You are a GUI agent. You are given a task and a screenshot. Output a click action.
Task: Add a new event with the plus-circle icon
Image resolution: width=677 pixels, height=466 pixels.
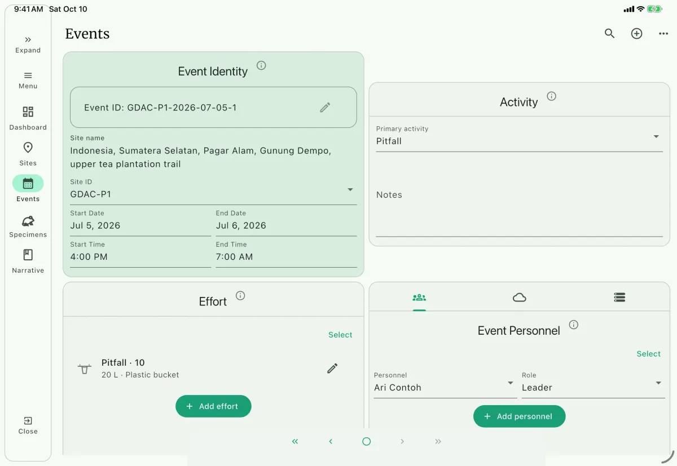tap(636, 34)
